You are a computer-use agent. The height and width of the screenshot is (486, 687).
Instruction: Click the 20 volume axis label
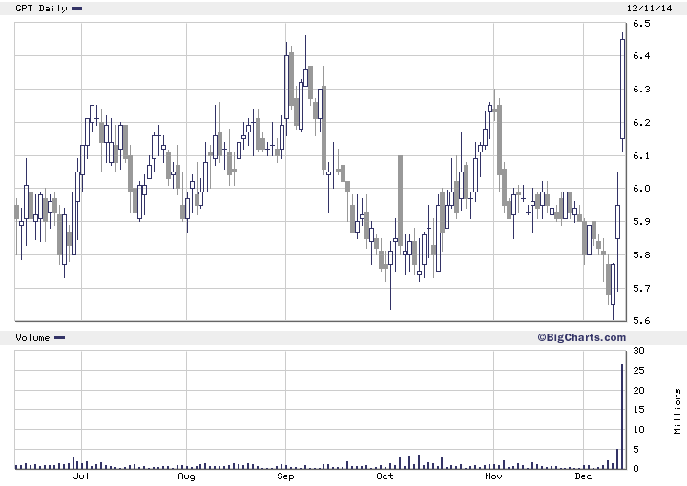[x=638, y=390]
